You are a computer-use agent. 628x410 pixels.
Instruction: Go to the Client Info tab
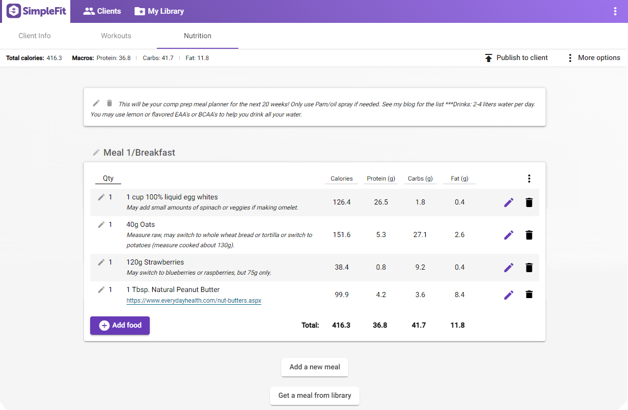(x=34, y=36)
